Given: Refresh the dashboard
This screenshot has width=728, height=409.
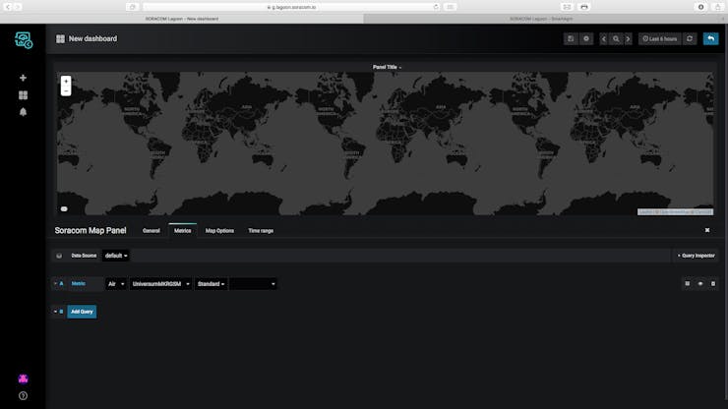Looking at the screenshot, I should point(690,39).
